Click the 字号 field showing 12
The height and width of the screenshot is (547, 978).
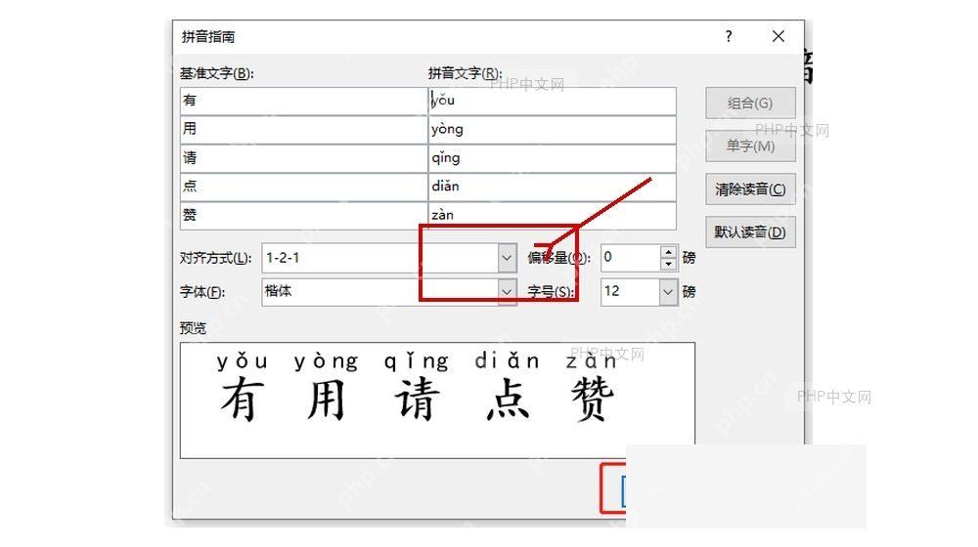coord(631,291)
